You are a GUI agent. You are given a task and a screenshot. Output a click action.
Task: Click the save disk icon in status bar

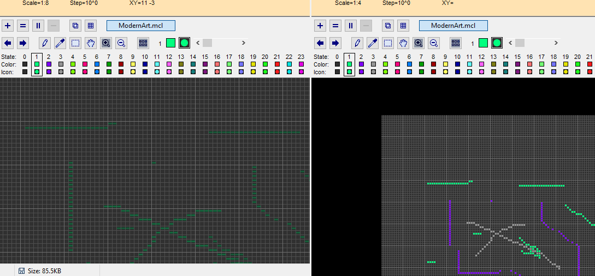(x=22, y=271)
